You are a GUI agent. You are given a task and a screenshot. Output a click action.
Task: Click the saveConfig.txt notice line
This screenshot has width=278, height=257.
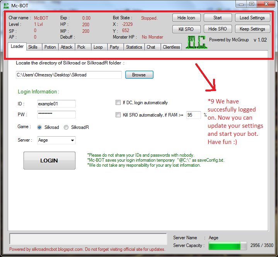(156, 160)
